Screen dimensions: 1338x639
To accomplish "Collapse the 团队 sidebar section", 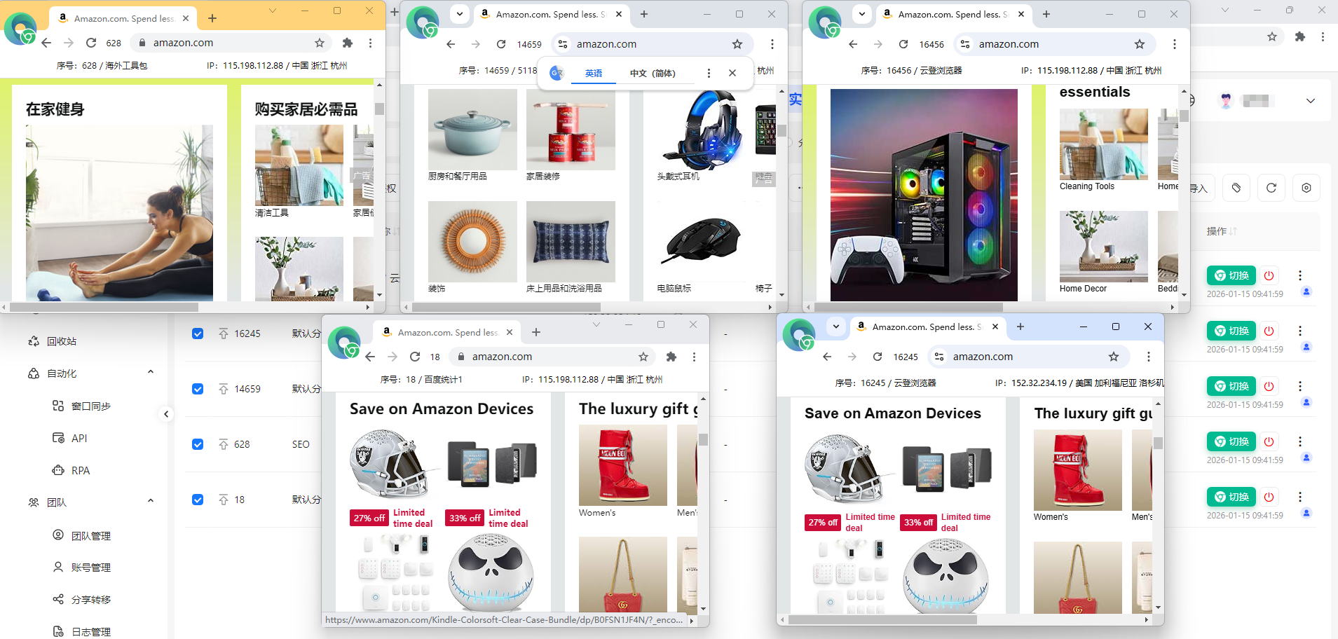I will [x=151, y=501].
